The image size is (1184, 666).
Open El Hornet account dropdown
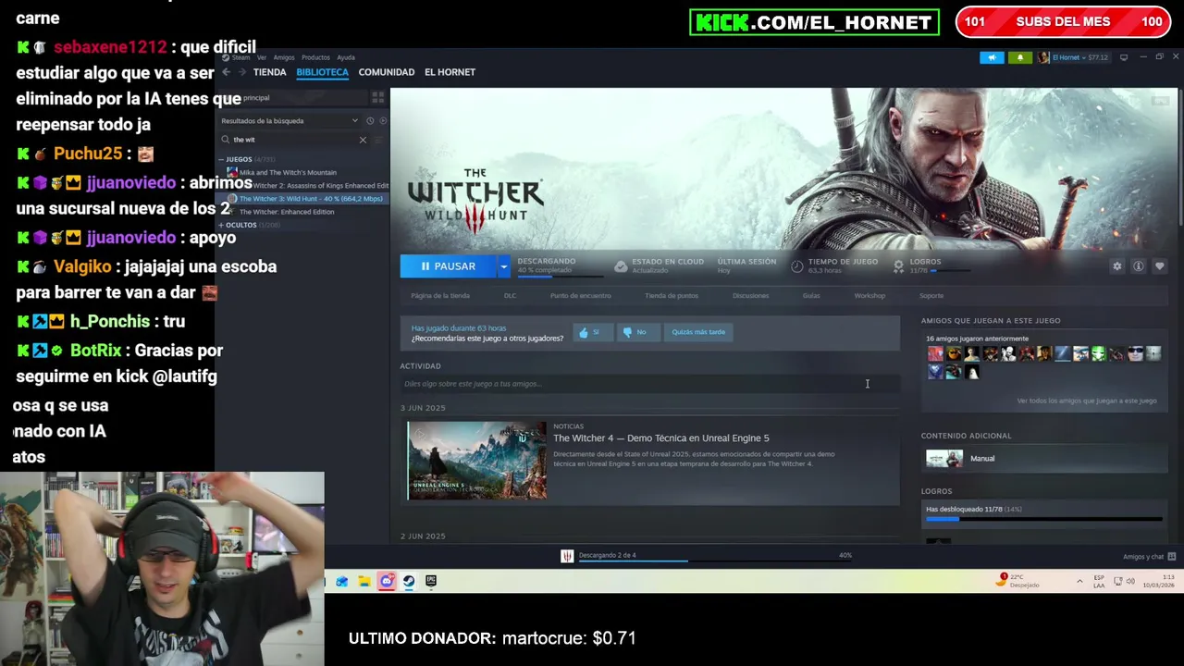tap(1072, 57)
